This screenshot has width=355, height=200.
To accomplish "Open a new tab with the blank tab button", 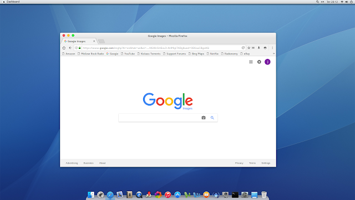I will tap(101, 41).
